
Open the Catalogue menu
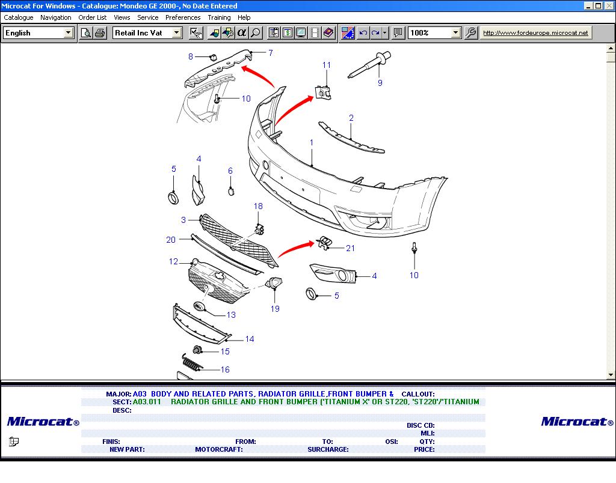pyautogui.click(x=19, y=17)
